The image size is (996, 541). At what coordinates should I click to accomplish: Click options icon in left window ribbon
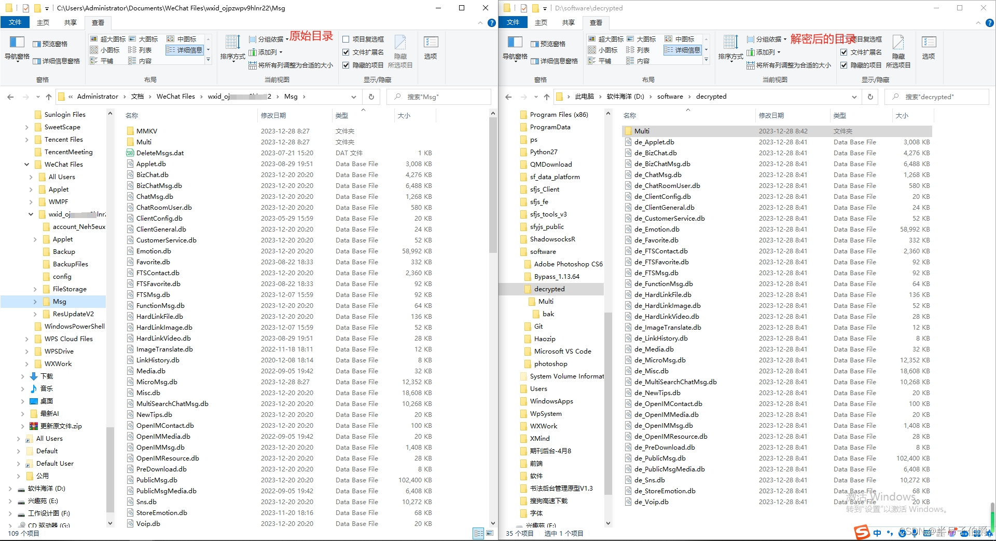coord(431,48)
